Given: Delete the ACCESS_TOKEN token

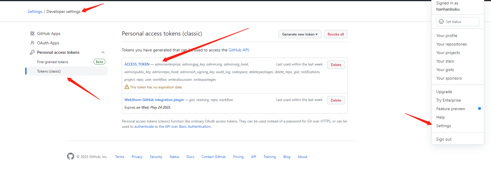Looking at the screenshot, I should [336, 65].
